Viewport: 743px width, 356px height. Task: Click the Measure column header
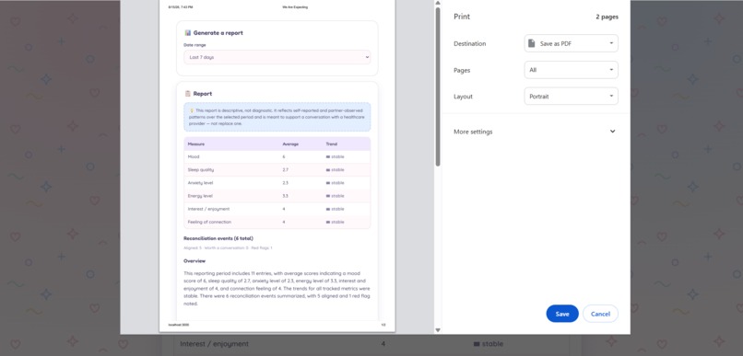196,144
